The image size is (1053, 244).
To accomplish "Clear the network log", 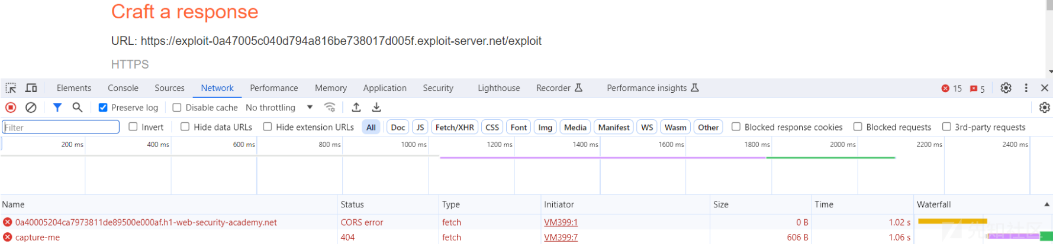I will (31, 108).
